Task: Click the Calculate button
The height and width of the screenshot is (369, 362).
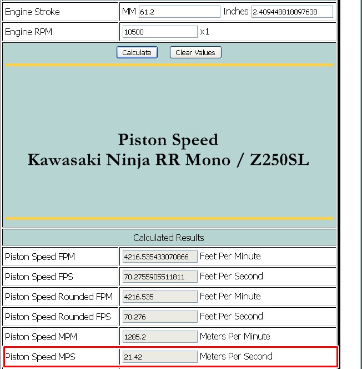Action: tap(137, 52)
